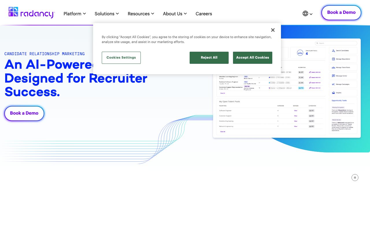Click 'Candidate Relationship Marketing' text
Image resolution: width=370 pixels, height=231 pixels.
pyautogui.click(x=45, y=54)
